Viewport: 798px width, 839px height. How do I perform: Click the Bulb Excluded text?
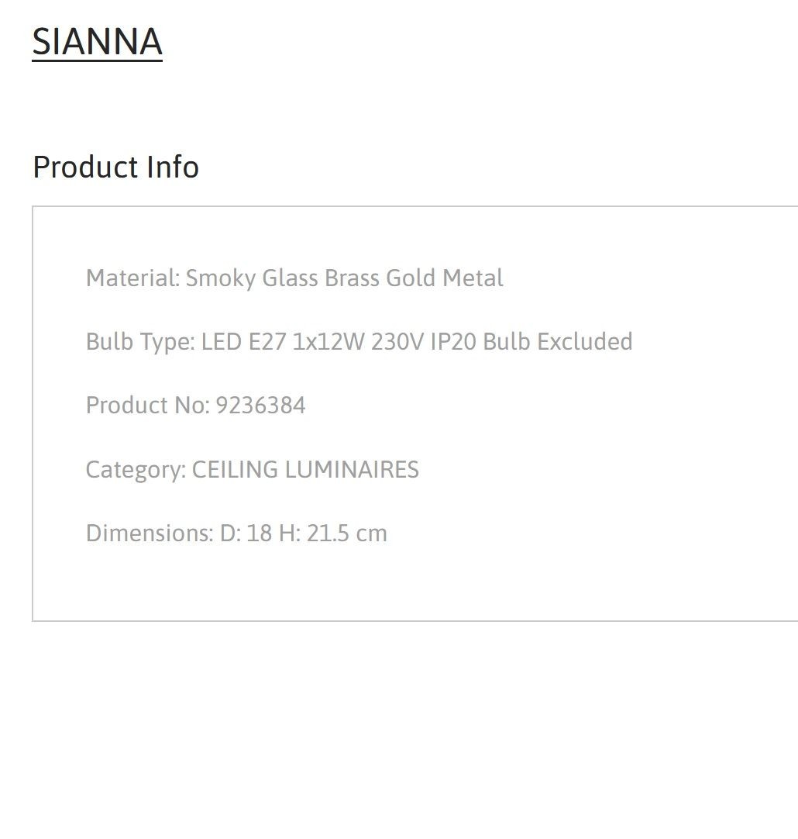pyautogui.click(x=558, y=341)
